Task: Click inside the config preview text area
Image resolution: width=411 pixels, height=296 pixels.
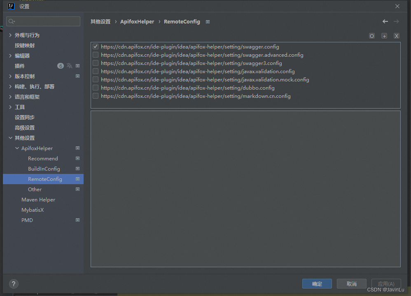Action: pos(245,189)
